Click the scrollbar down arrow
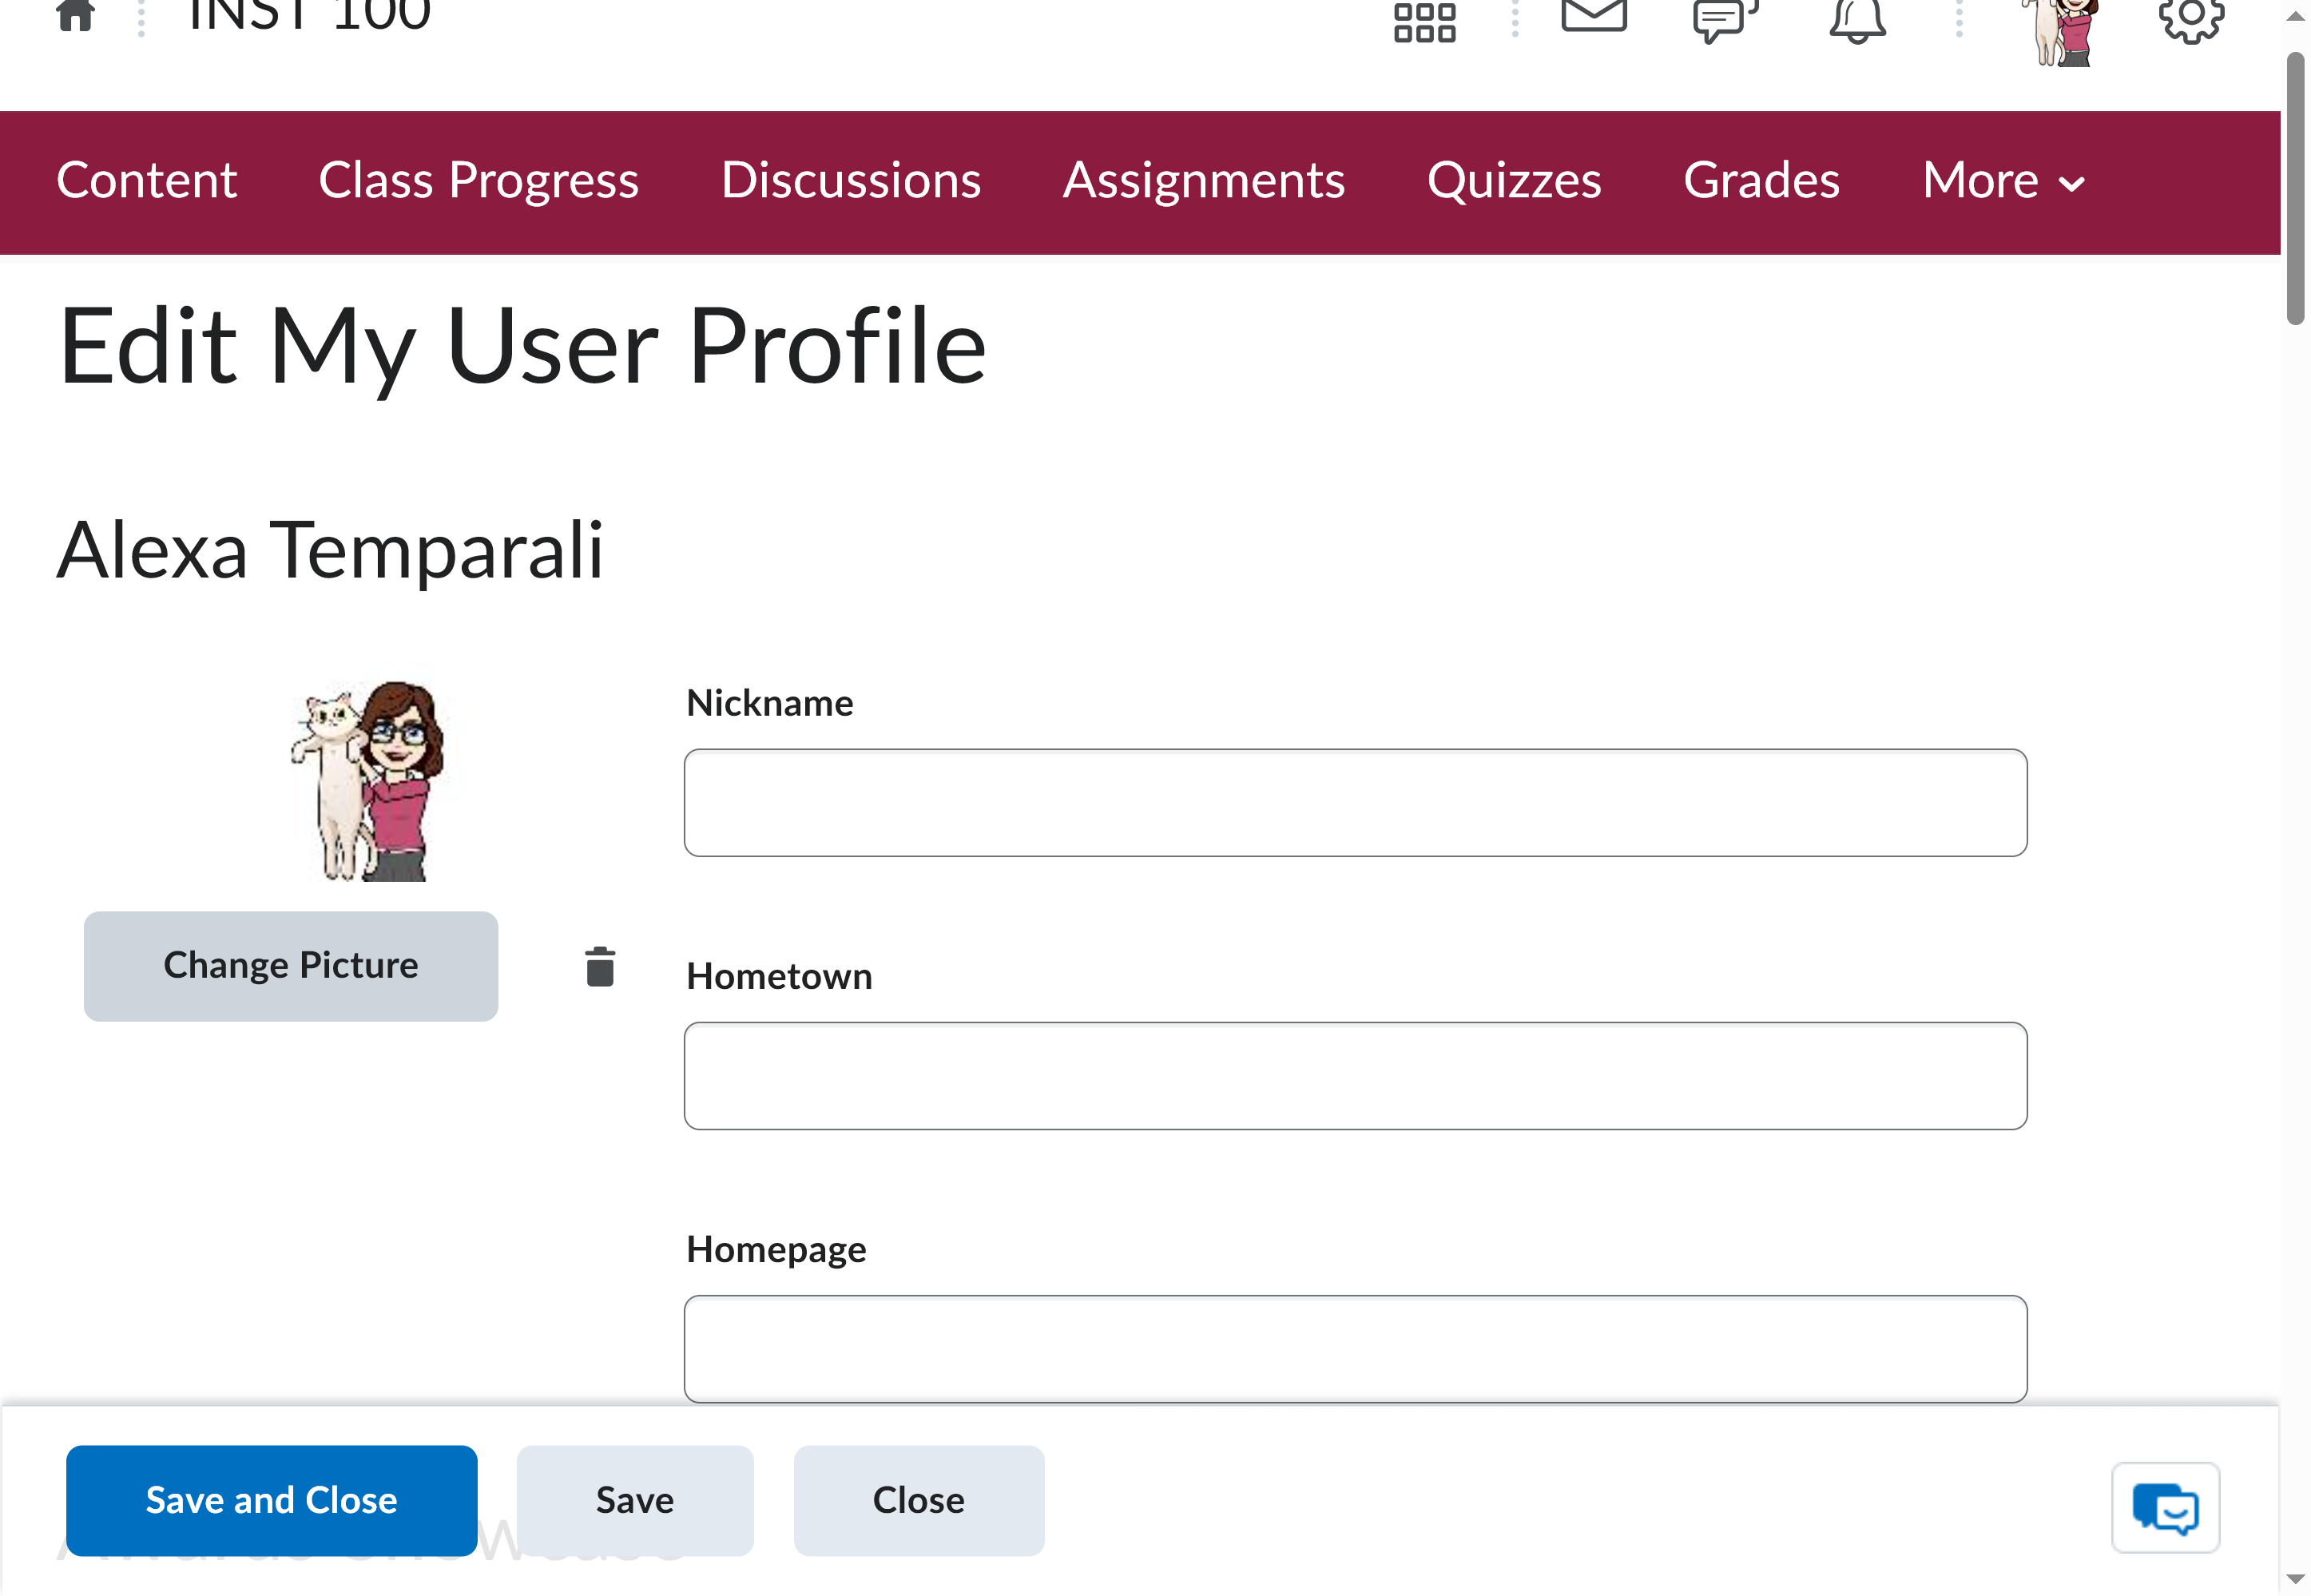The image size is (2311, 1596). click(x=2295, y=1579)
